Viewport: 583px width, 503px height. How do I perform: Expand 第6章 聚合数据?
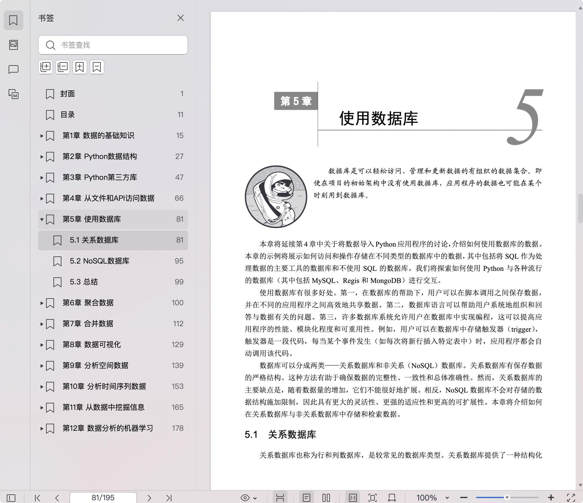click(42, 303)
